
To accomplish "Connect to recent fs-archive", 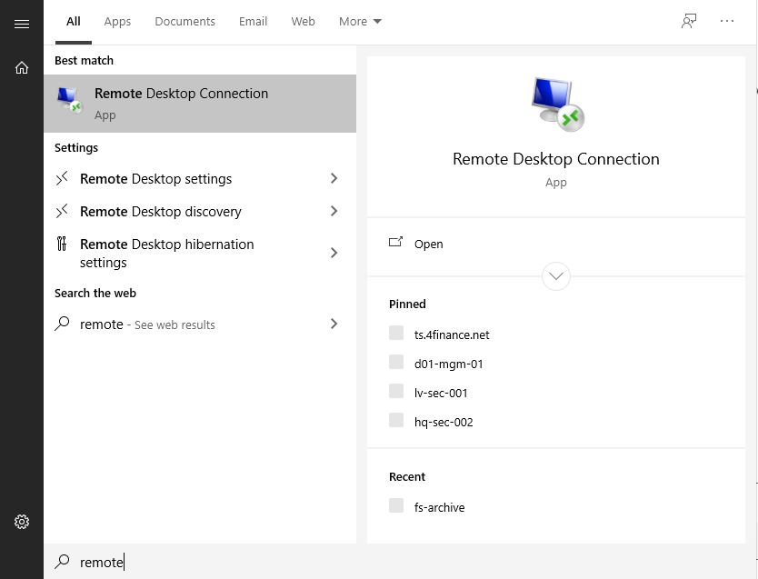I will pyautogui.click(x=439, y=507).
